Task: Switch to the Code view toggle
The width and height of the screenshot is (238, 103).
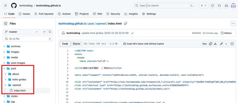Action: (65, 44)
